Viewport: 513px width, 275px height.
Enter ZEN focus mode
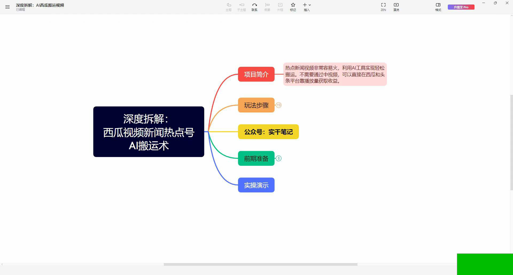pyautogui.click(x=383, y=7)
